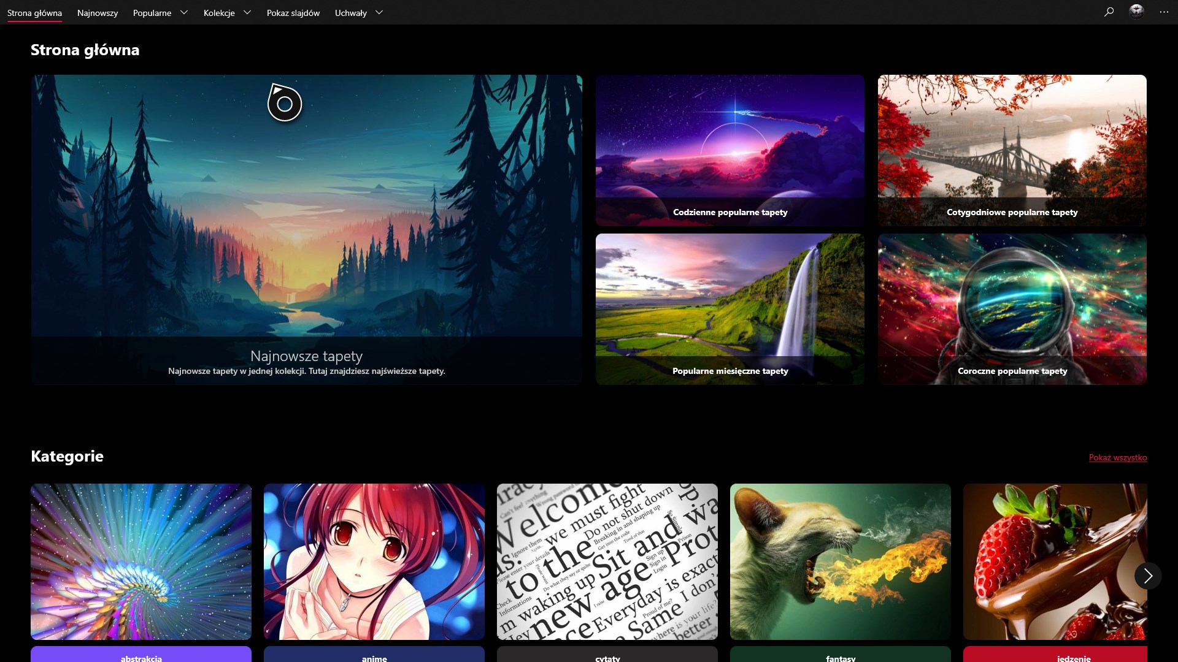Open Popularne miesięczne tapety tile
1178x662 pixels.
[730, 308]
